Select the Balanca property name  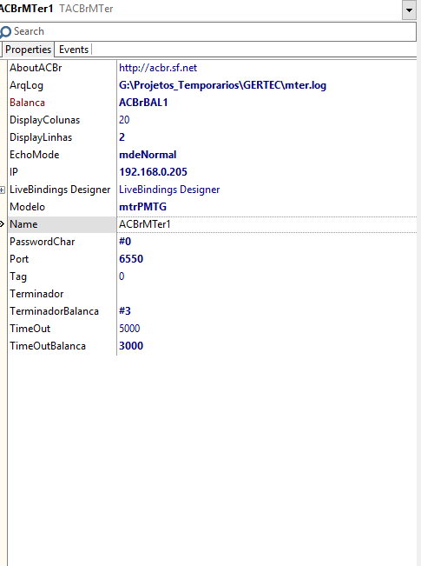point(28,103)
